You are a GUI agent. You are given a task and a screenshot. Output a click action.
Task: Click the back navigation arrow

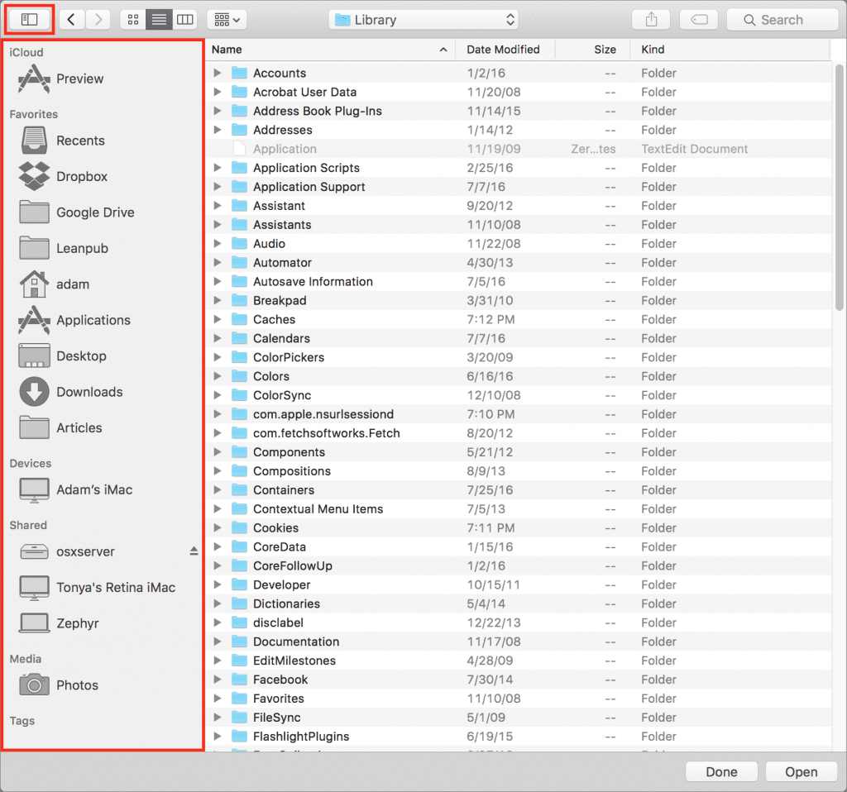(72, 19)
